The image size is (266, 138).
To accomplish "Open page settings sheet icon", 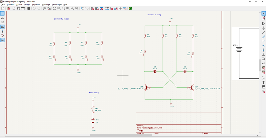I will click(14, 8).
